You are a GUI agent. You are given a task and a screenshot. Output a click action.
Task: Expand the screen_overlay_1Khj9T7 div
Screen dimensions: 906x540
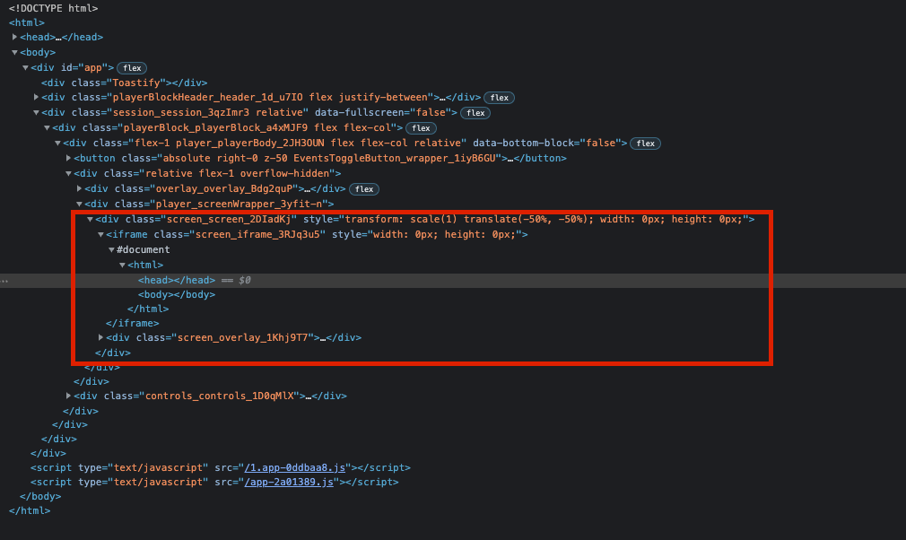point(100,337)
